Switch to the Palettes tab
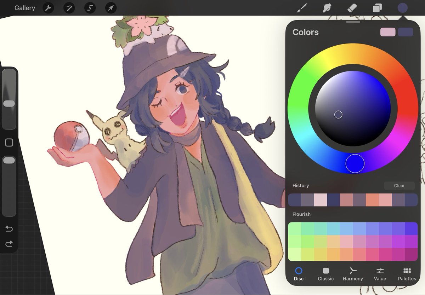Viewport: 425px width, 295px height. [407, 274]
